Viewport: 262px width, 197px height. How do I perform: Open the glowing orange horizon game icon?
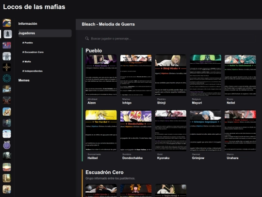click(7, 167)
